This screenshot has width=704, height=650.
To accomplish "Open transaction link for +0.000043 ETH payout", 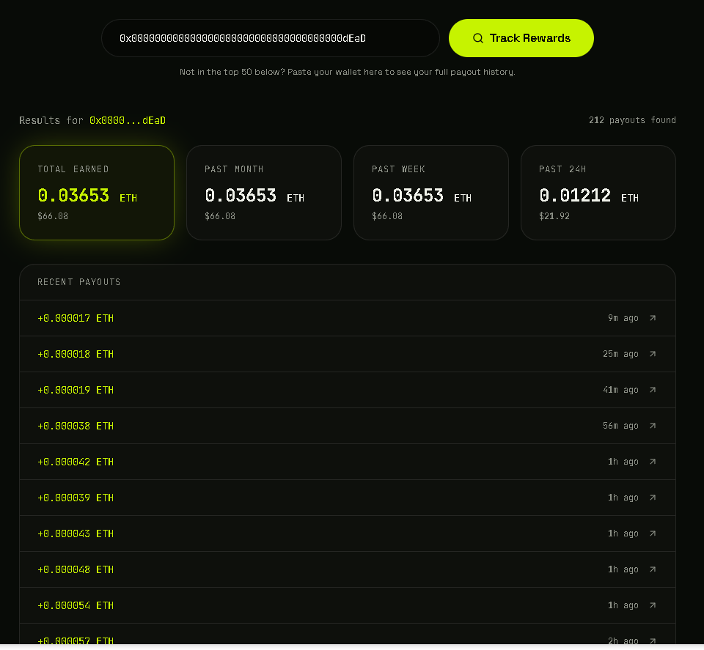I will point(653,533).
